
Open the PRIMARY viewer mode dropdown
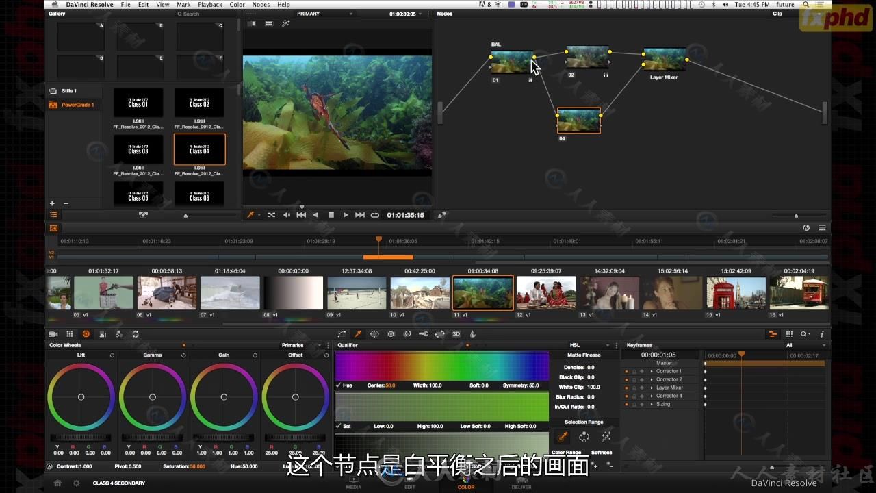pos(326,14)
